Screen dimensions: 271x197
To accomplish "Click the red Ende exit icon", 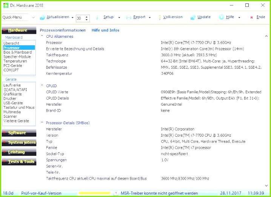I will pyautogui.click(x=252, y=17).
